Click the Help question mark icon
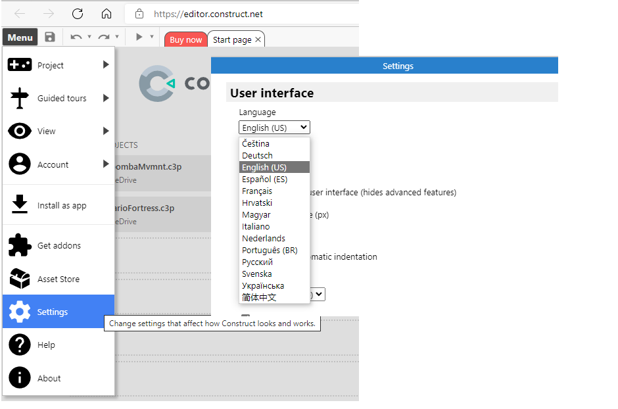 coord(20,345)
